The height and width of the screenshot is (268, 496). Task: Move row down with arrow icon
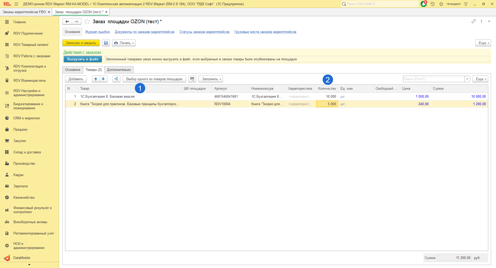click(x=103, y=79)
